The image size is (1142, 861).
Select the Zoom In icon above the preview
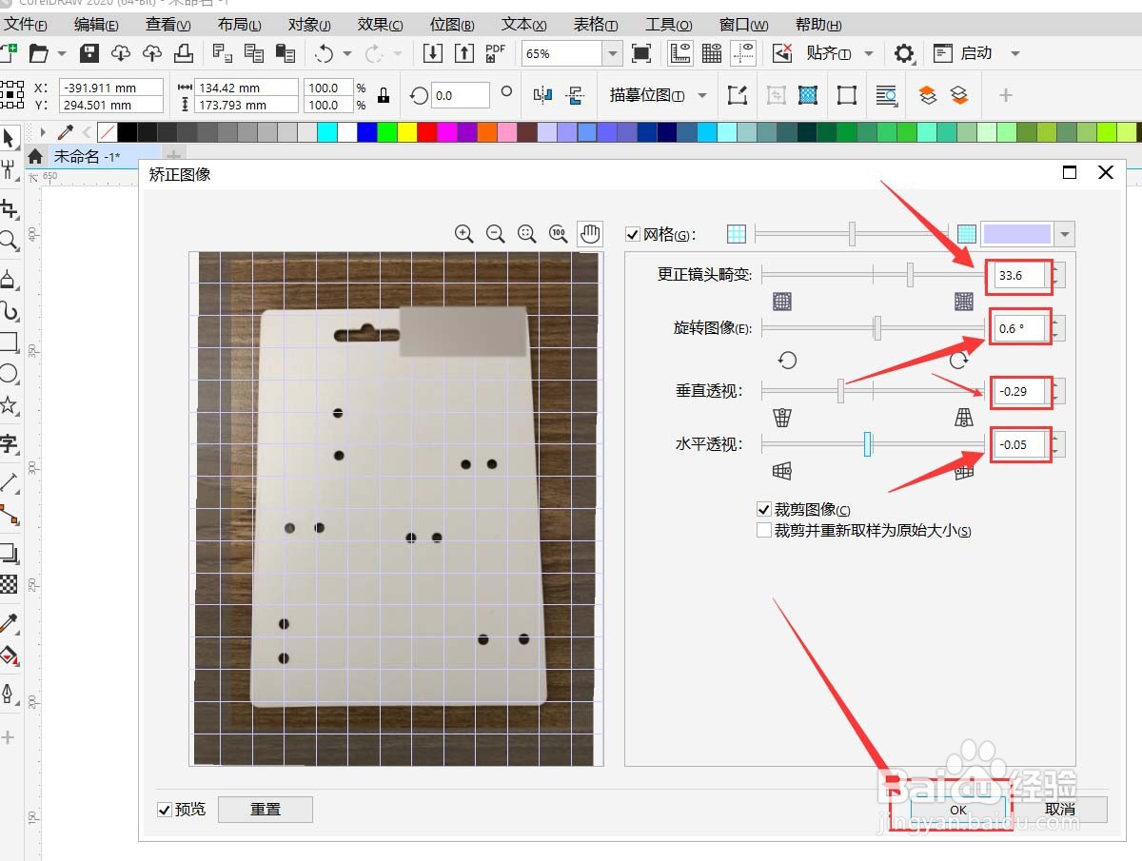click(464, 233)
